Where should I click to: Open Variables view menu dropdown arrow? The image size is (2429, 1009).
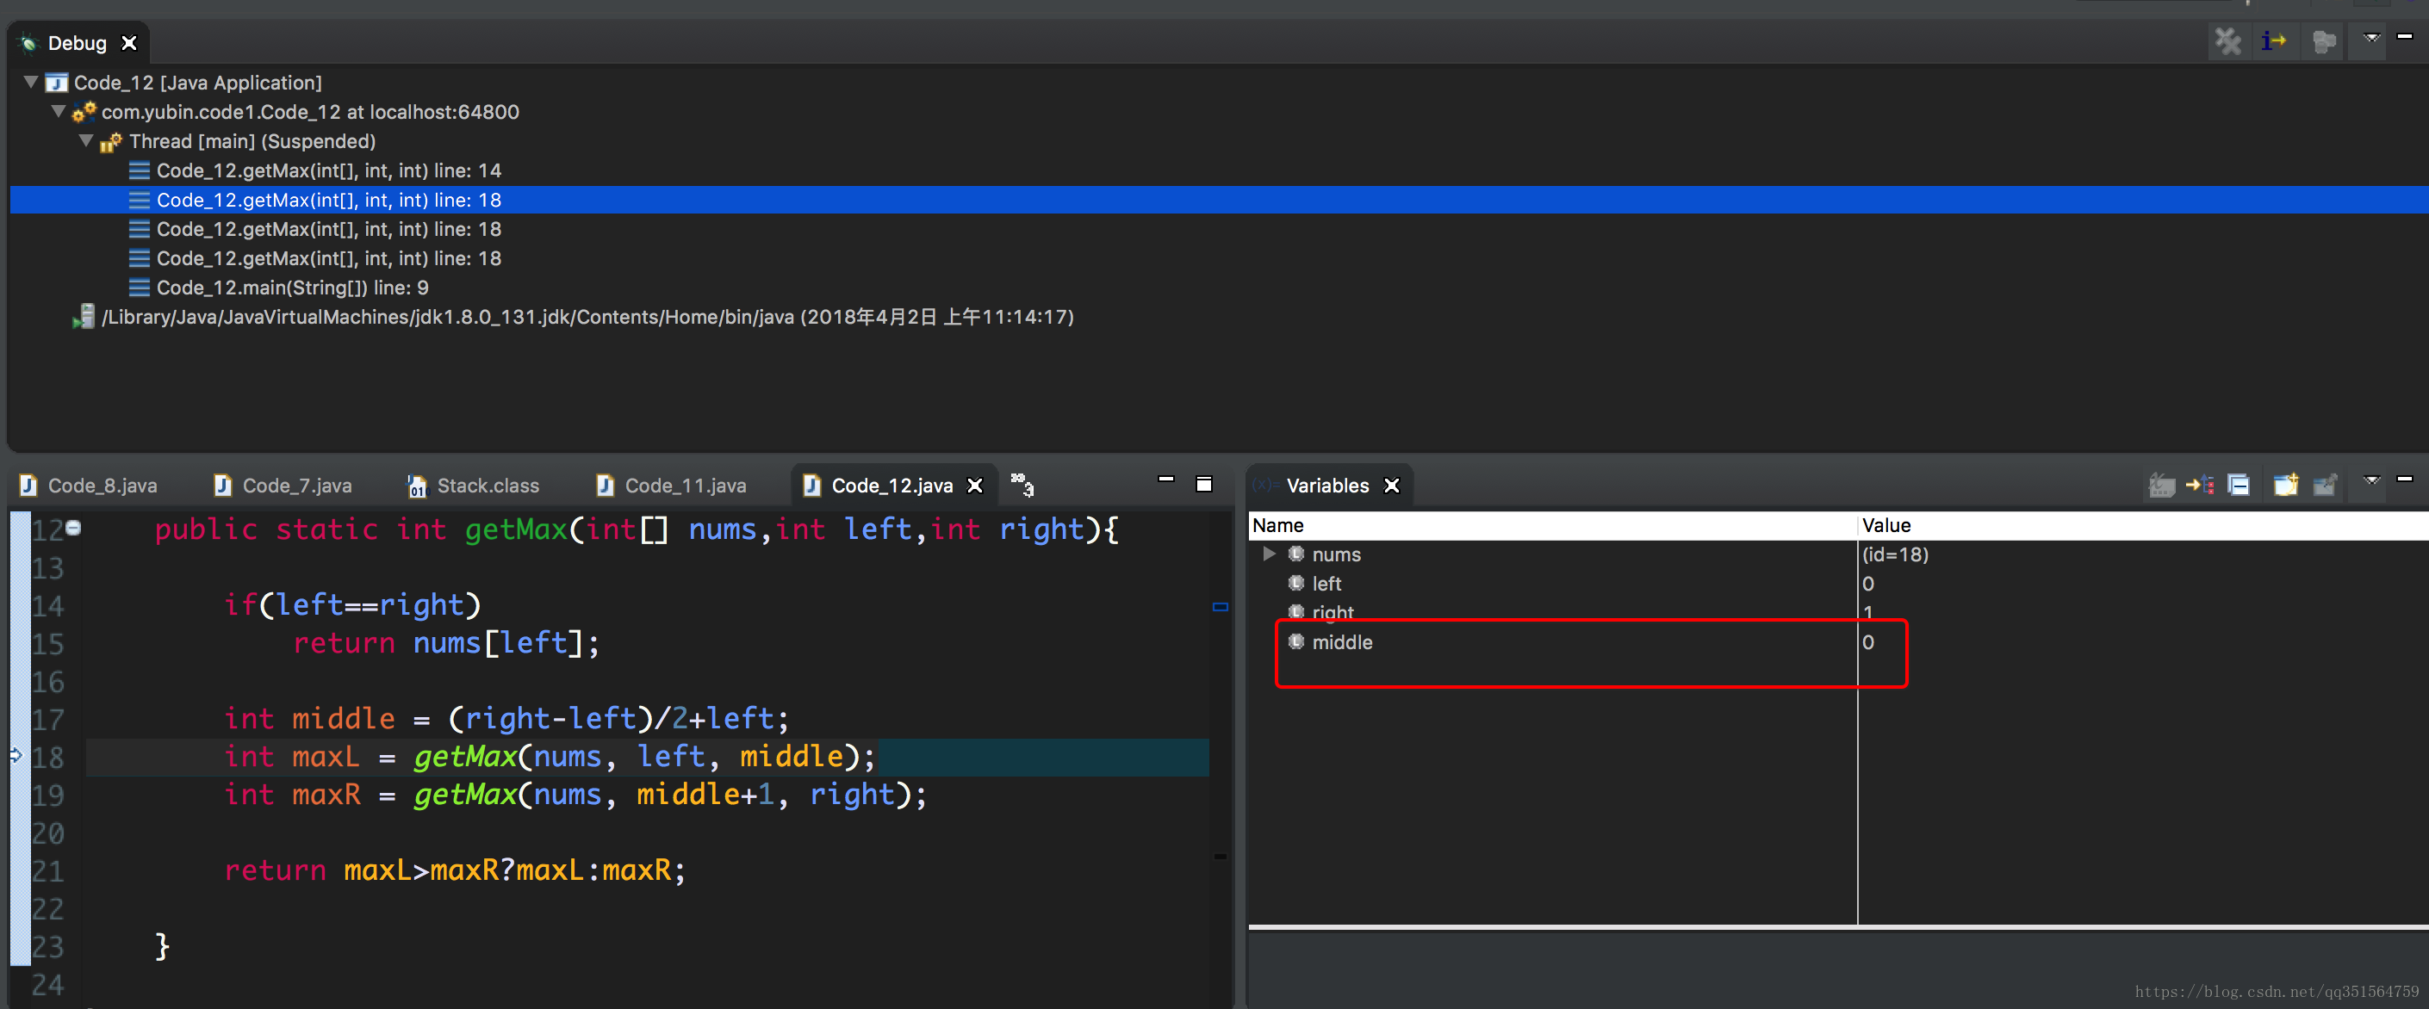coord(2371,480)
